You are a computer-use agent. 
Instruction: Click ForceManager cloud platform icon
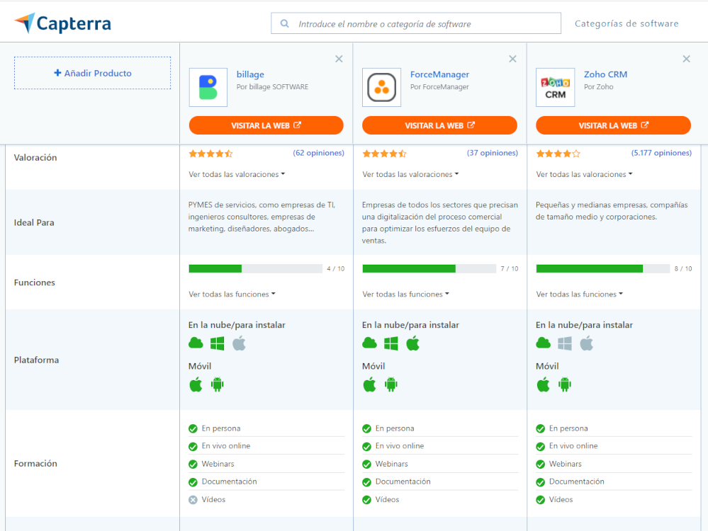coord(370,343)
